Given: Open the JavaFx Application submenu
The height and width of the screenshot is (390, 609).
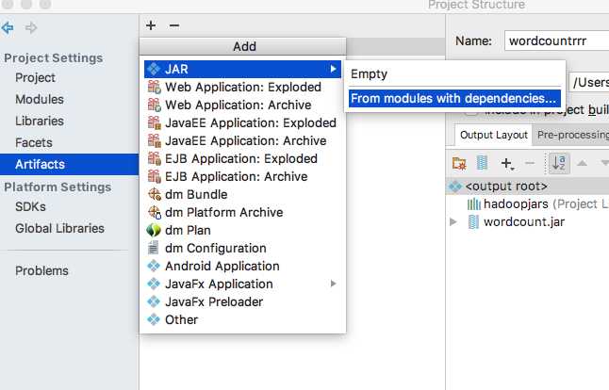Looking at the screenshot, I should (x=219, y=284).
